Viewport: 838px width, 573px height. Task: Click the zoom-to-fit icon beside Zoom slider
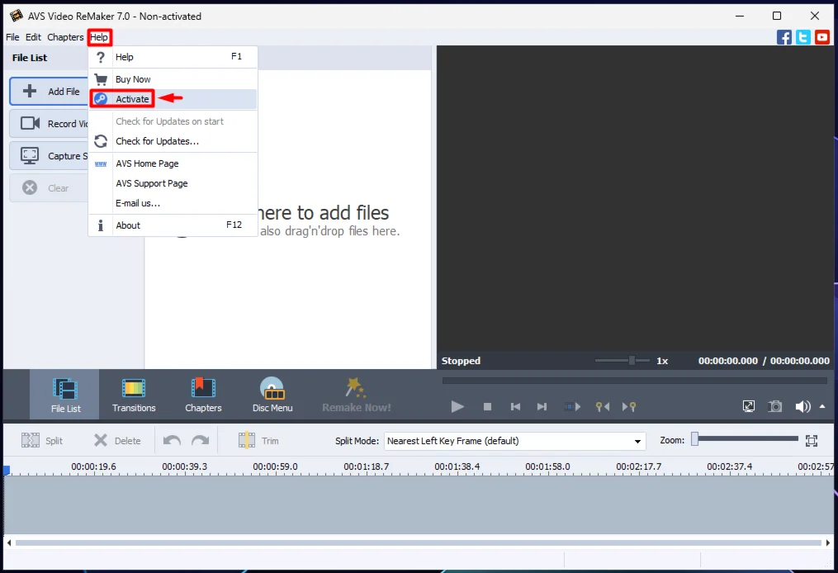812,441
